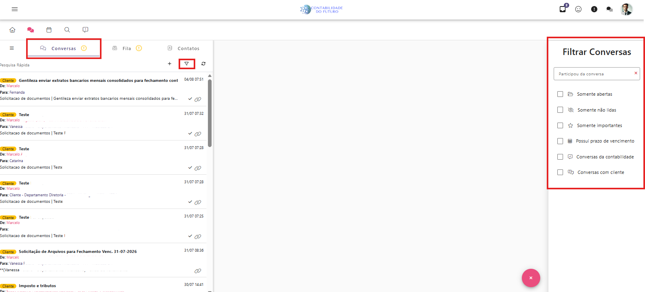Image resolution: width=645 pixels, height=292 pixels.
Task: Click the smiley face icon in header
Action: 578,9
